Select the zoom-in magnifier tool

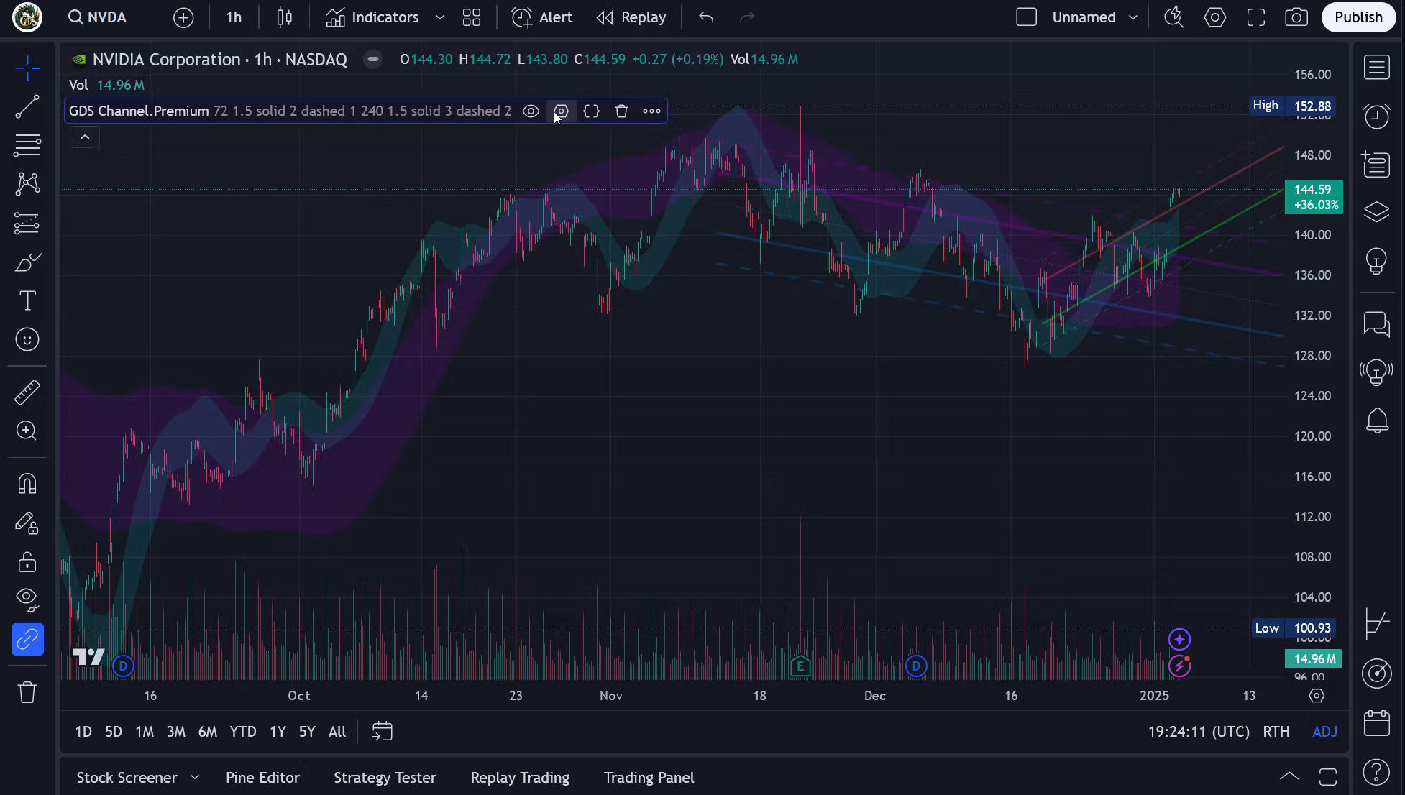[x=27, y=431]
